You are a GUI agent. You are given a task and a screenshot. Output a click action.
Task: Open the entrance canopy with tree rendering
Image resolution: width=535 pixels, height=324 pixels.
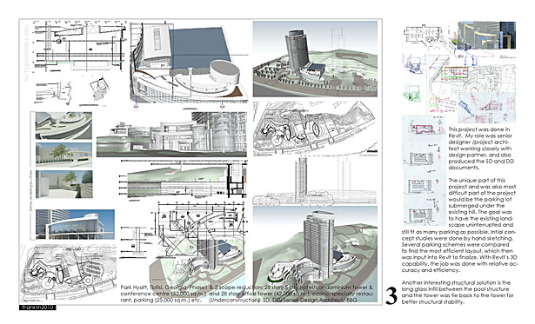point(64,155)
